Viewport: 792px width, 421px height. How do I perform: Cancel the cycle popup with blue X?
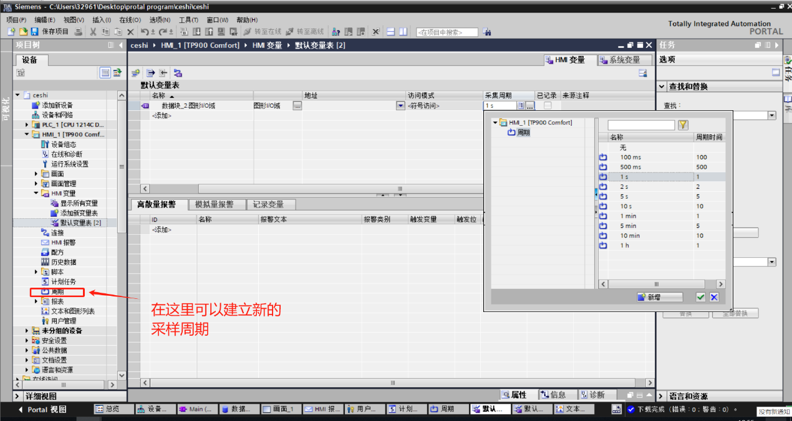point(714,298)
